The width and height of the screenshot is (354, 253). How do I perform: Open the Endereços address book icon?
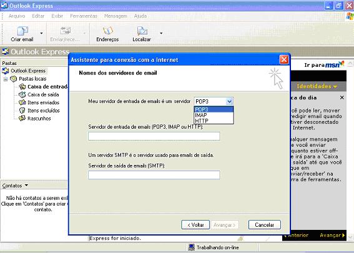point(107,31)
